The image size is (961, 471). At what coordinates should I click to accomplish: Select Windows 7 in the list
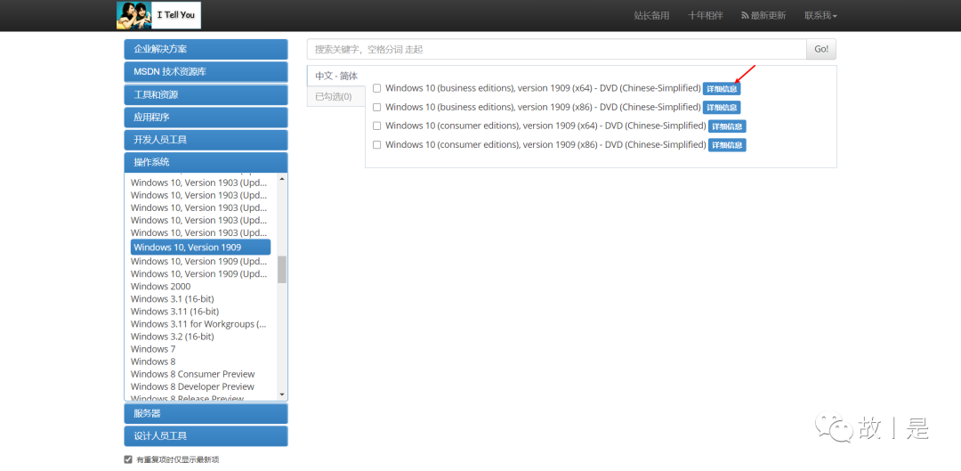[153, 349]
